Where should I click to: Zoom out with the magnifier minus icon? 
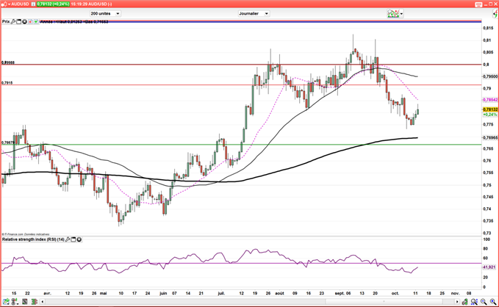[x=484, y=301]
